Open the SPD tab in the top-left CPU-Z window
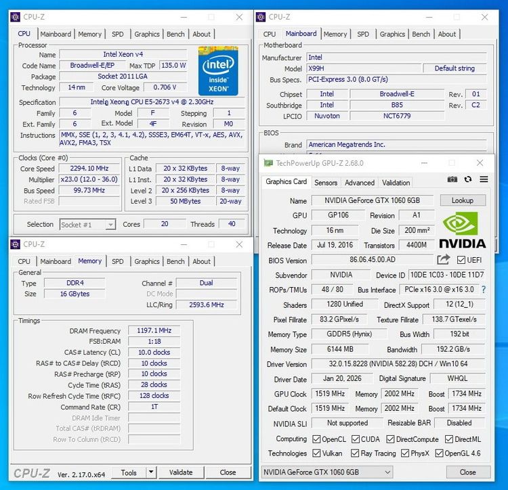Screen dimensions: 508x490 coord(118,34)
